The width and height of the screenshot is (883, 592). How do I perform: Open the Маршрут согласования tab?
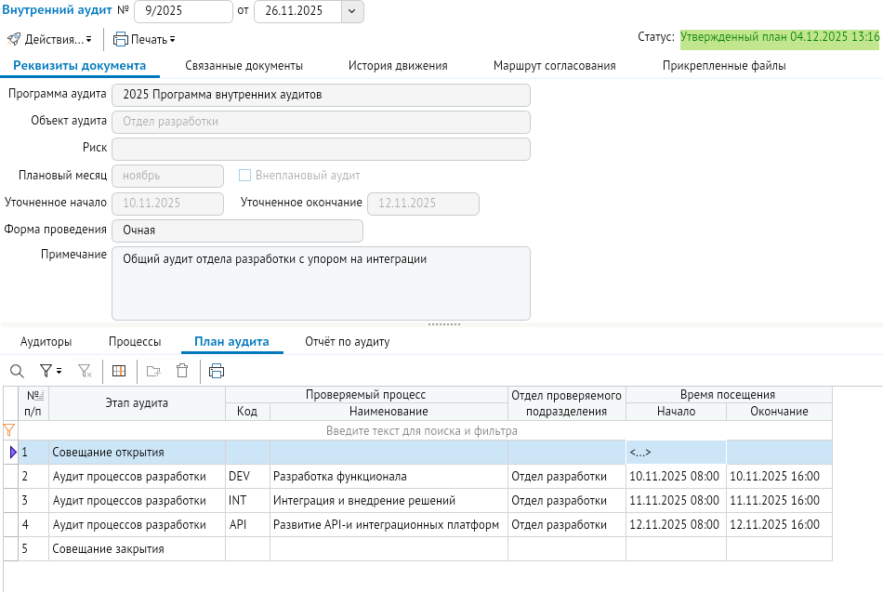point(554,66)
